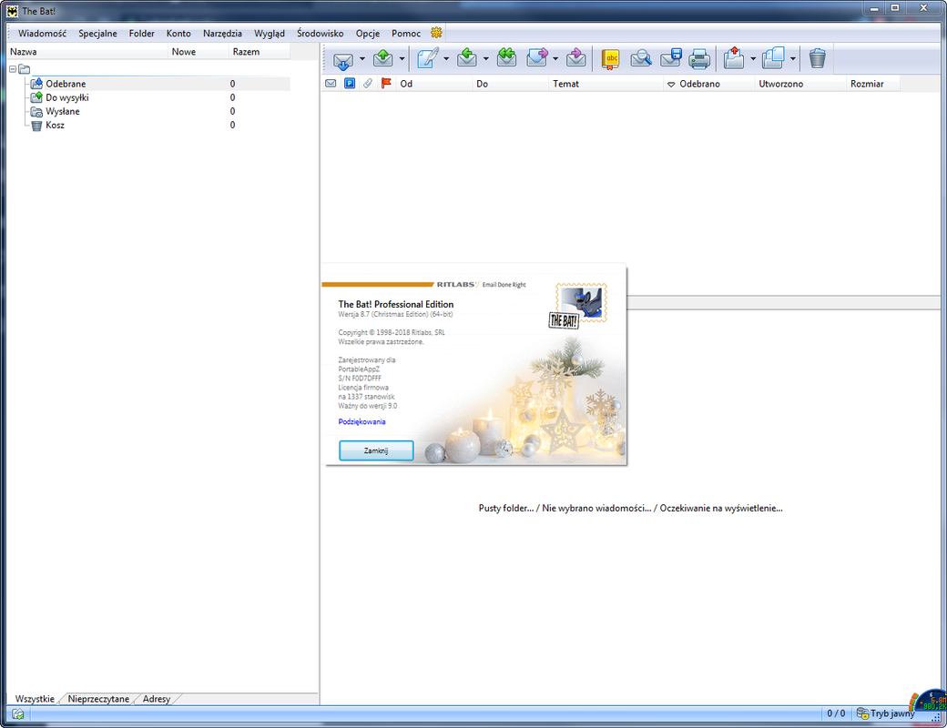Click the Tryb jawny status bar icon
947x728 pixels.
(862, 713)
